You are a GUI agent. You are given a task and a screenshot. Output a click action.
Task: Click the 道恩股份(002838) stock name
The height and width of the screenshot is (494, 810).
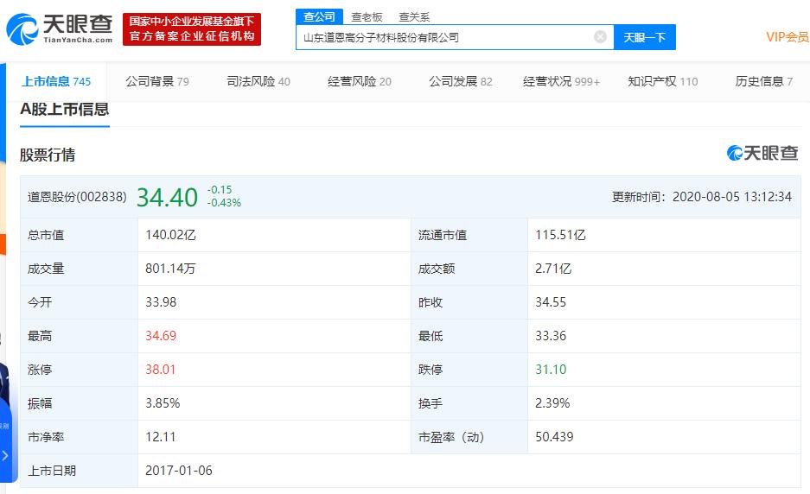coord(77,197)
